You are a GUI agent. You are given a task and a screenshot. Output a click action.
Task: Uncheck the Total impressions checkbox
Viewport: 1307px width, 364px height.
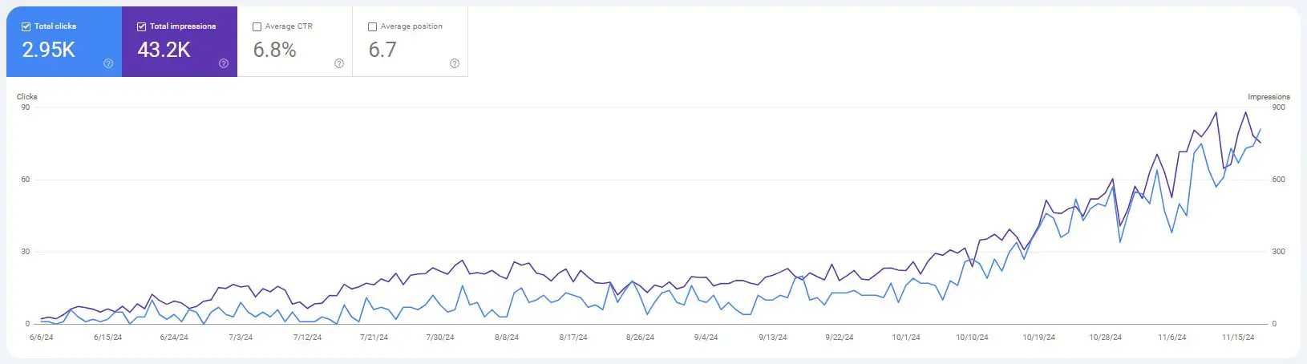141,26
